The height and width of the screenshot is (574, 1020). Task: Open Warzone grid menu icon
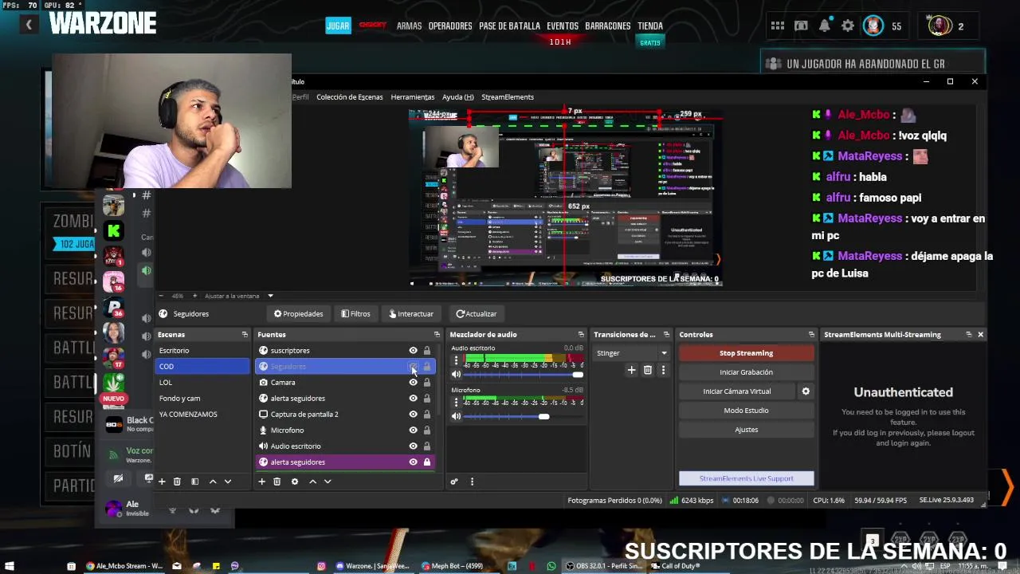click(x=778, y=26)
